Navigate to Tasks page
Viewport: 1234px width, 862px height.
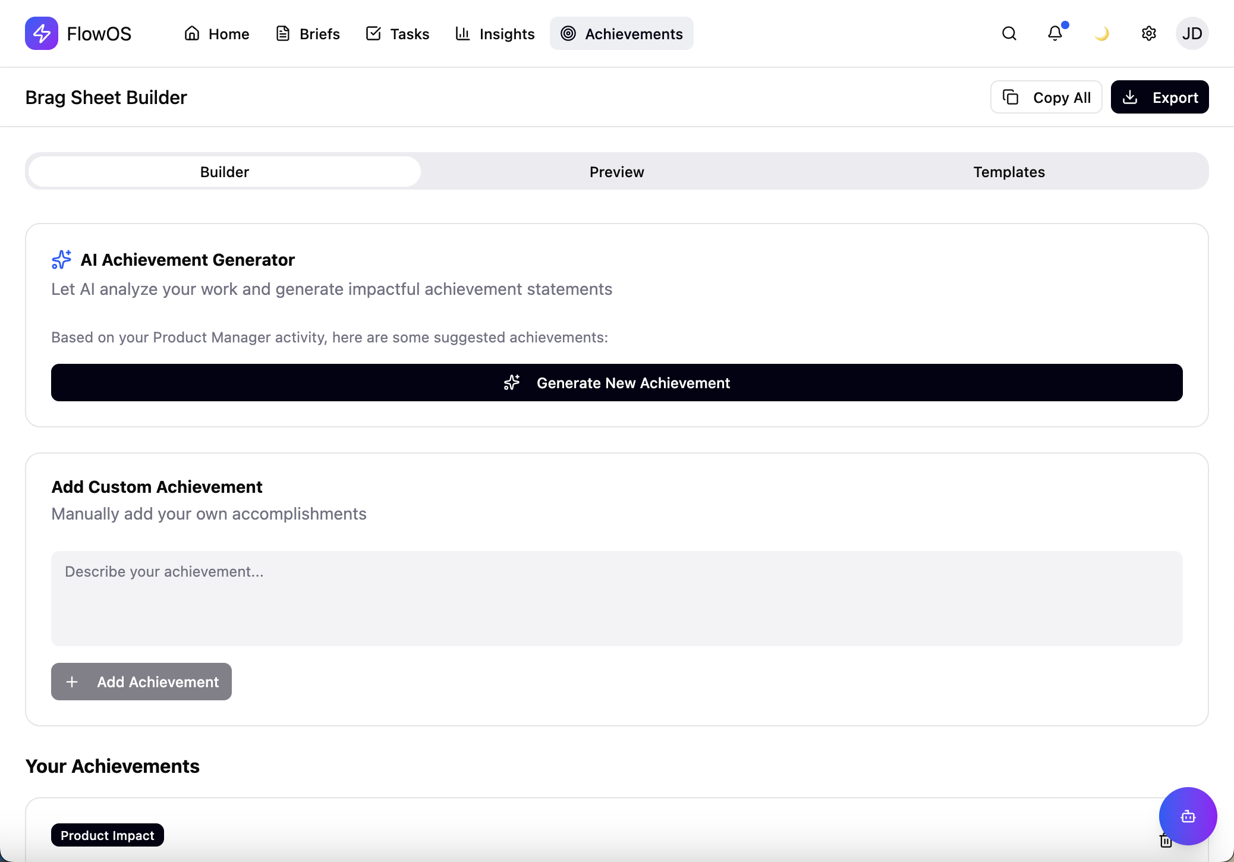(398, 33)
